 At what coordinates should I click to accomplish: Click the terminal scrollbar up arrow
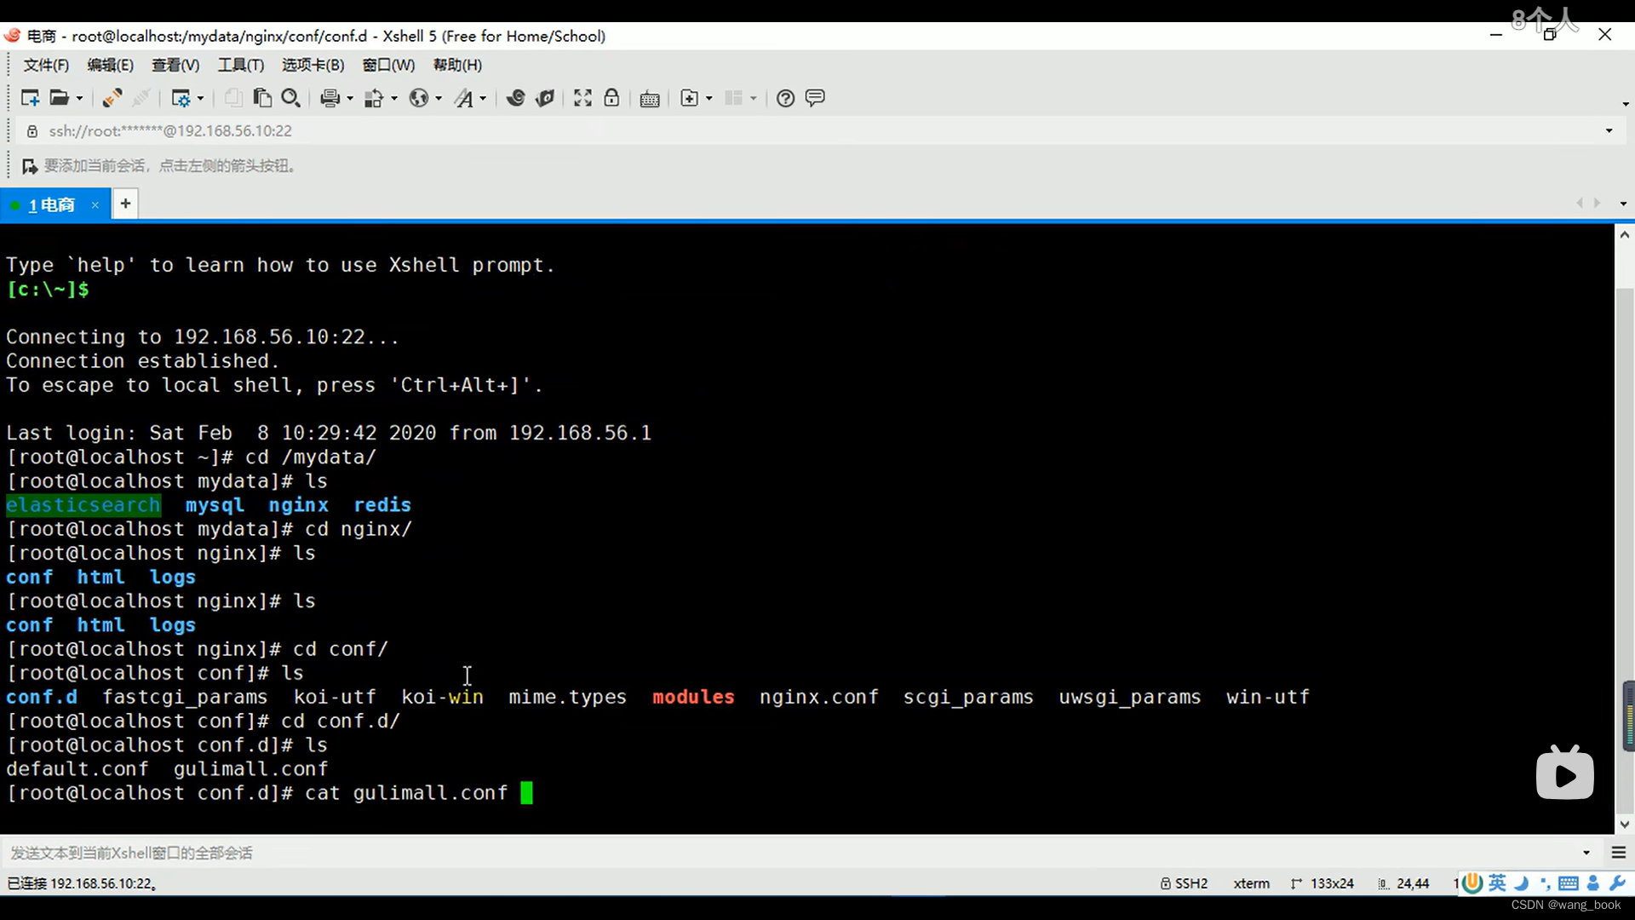(1625, 234)
